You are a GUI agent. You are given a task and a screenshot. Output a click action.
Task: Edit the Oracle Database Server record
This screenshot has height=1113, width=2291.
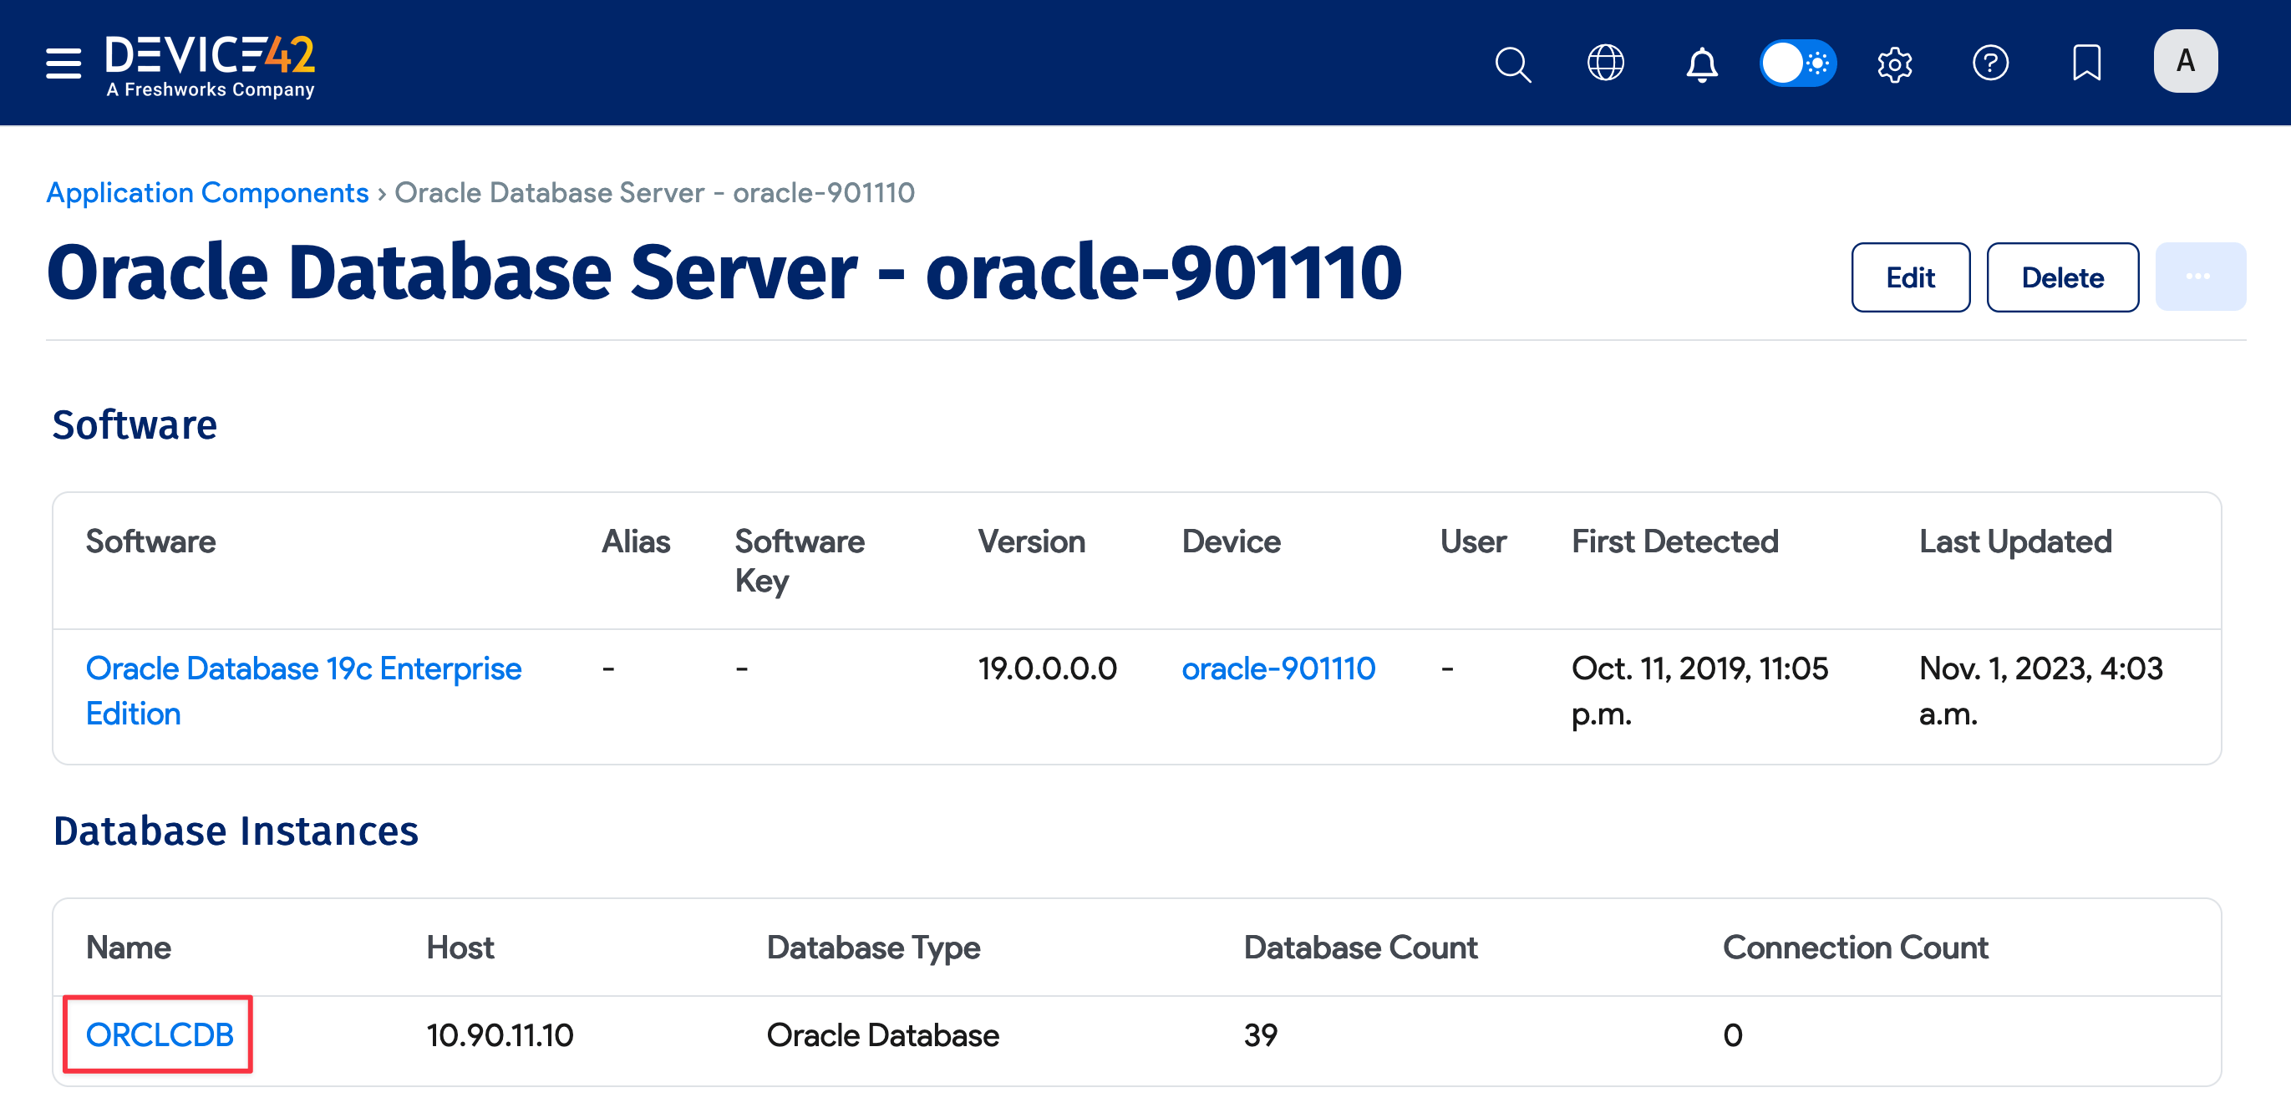(x=1910, y=277)
